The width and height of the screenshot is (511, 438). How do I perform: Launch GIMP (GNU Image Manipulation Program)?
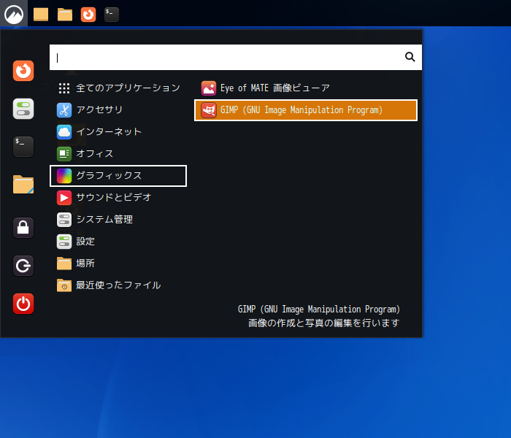point(306,110)
